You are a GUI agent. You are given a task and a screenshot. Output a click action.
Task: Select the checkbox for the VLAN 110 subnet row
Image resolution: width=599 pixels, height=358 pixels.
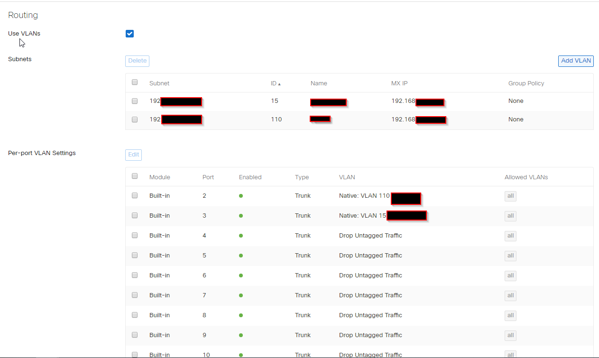(x=134, y=119)
